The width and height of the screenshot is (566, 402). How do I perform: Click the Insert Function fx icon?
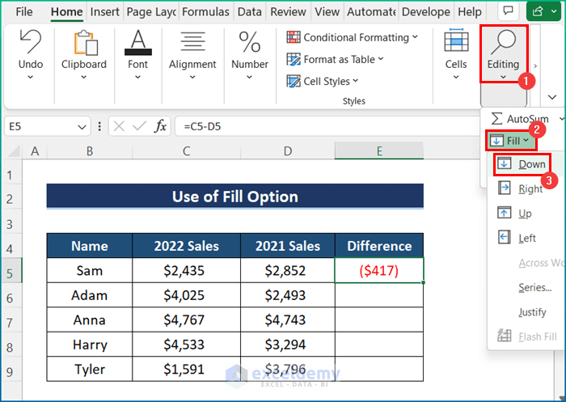tap(160, 126)
